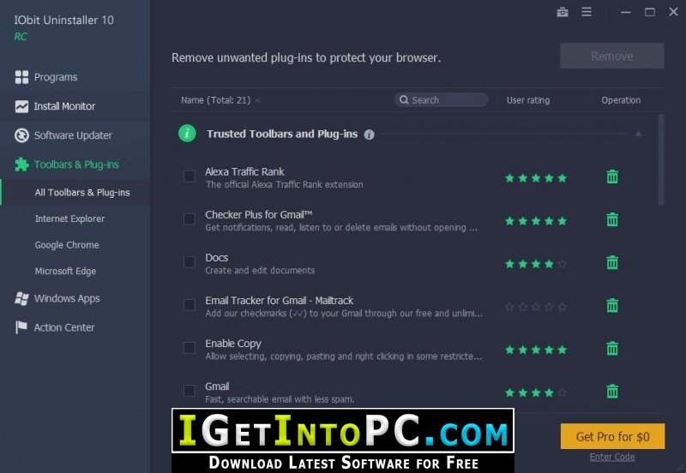This screenshot has width=686, height=473.
Task: Select the Checker Plus for Gmail entry name
Action: click(259, 214)
